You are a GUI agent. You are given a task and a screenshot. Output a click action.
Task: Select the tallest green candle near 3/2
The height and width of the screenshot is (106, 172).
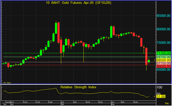pos(111,30)
